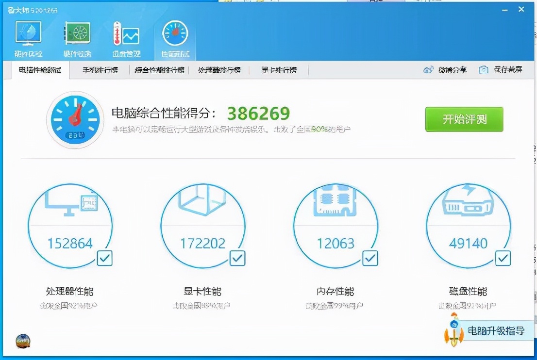This screenshot has width=537, height=360.
Task: Click the Weibo share camera-cloud icon
Action: [x=428, y=70]
